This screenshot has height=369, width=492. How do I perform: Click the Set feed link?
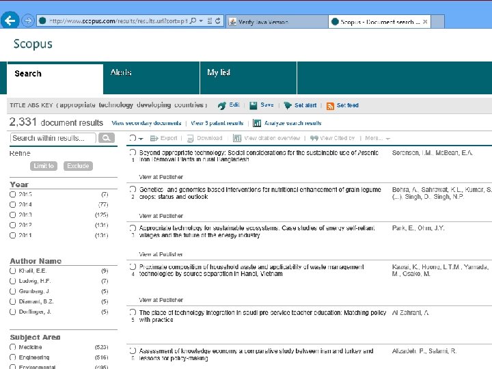(x=348, y=105)
